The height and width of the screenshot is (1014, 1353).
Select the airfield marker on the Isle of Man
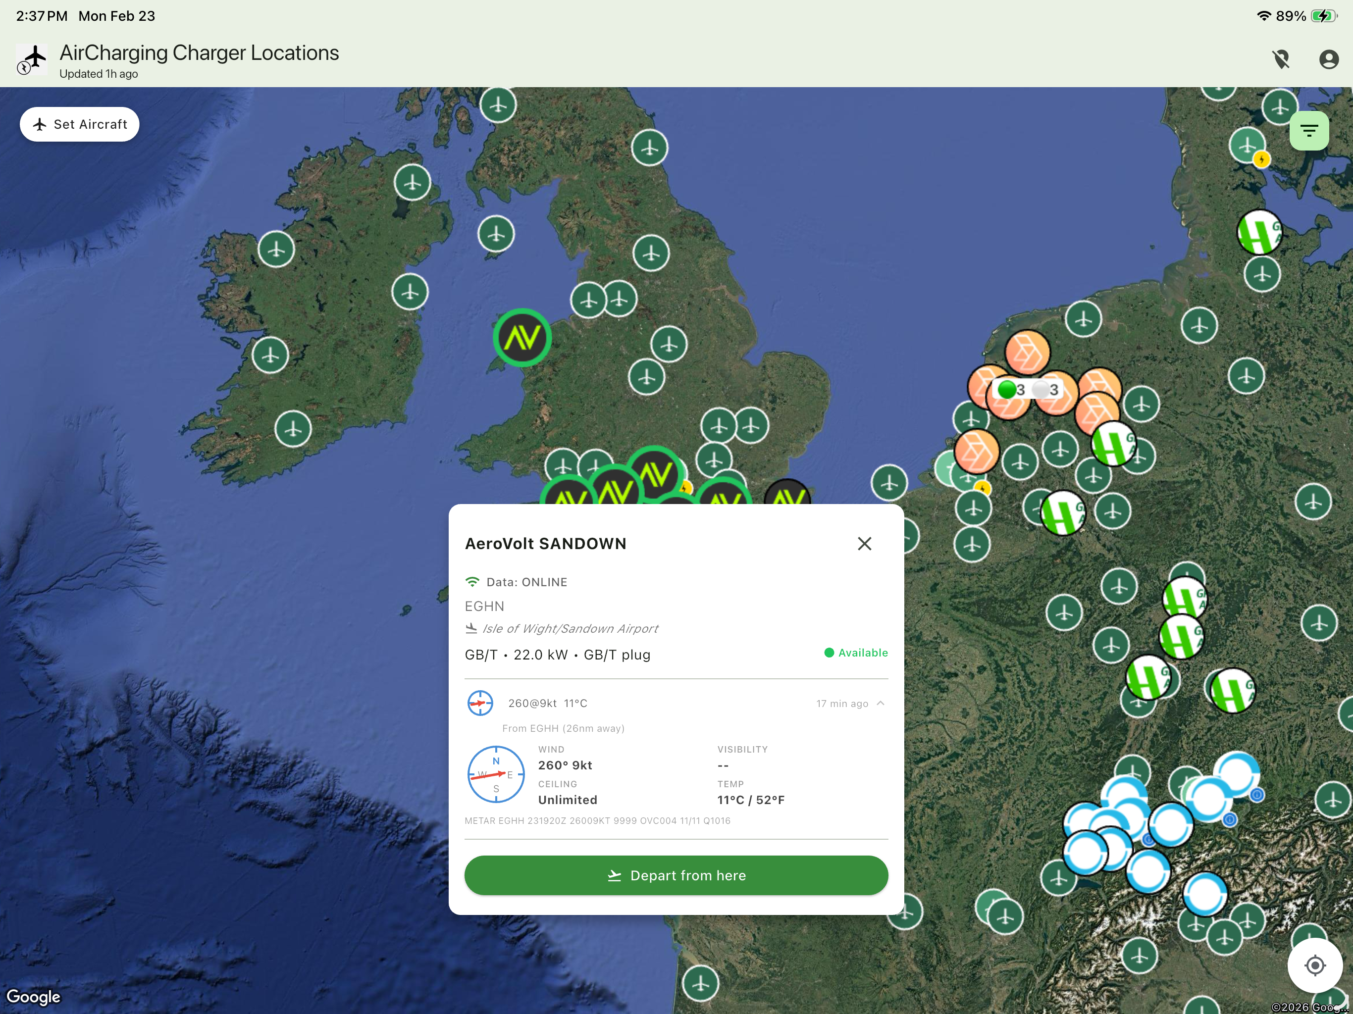point(496,234)
